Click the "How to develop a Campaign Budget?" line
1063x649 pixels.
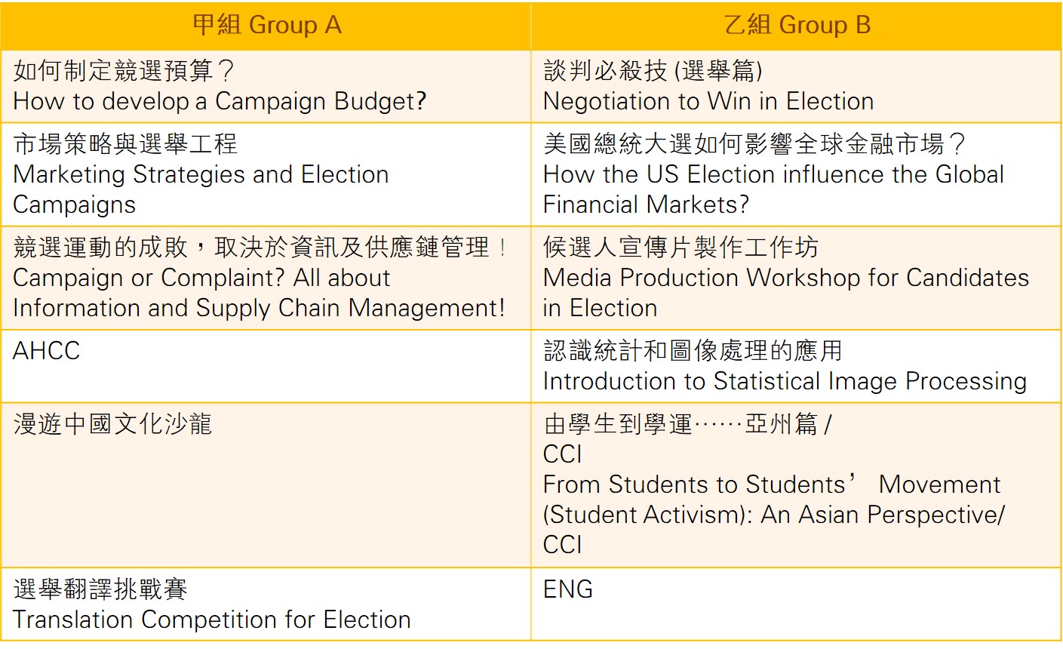(x=220, y=101)
